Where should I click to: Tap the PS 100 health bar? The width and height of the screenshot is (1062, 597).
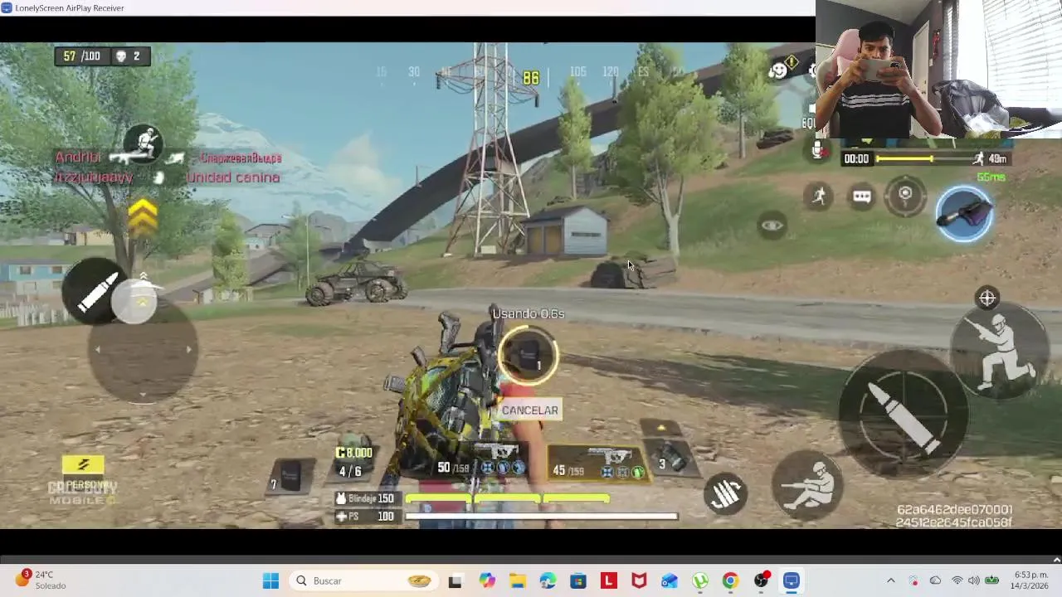pyautogui.click(x=506, y=516)
